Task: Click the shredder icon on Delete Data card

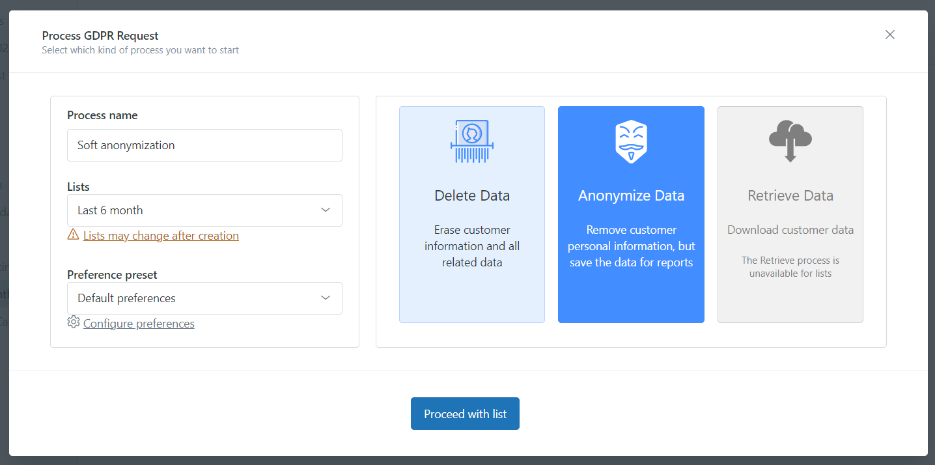Action: pos(472,139)
